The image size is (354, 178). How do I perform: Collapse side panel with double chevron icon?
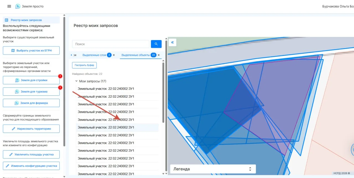click(172, 42)
